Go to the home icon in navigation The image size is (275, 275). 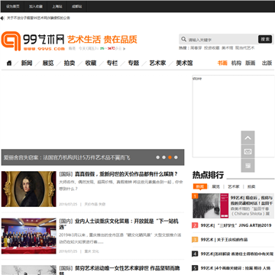tap(9, 63)
